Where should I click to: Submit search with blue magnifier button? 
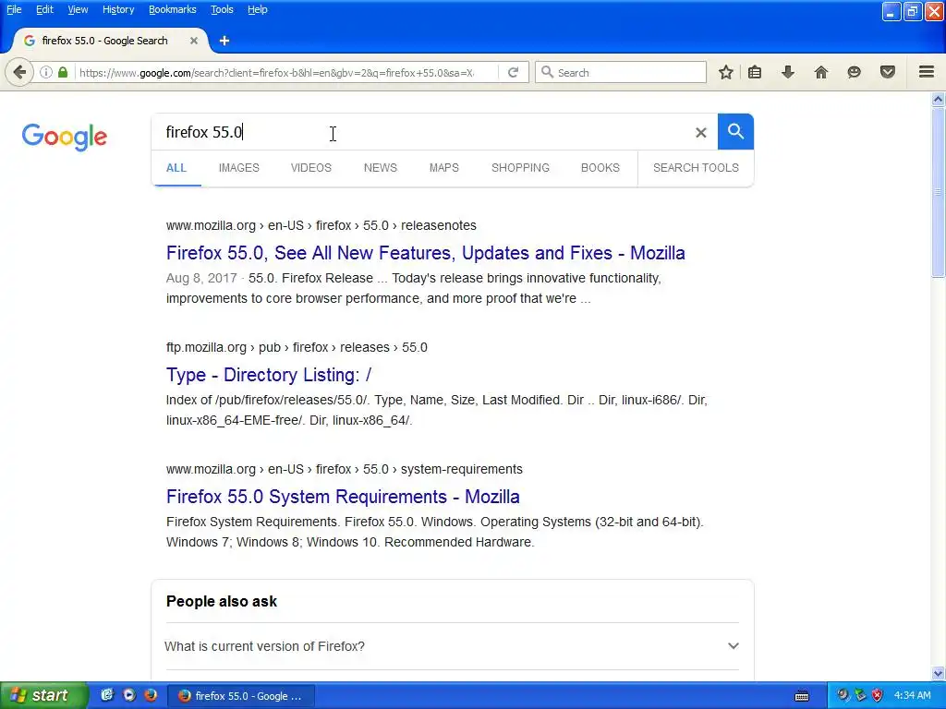(x=735, y=131)
